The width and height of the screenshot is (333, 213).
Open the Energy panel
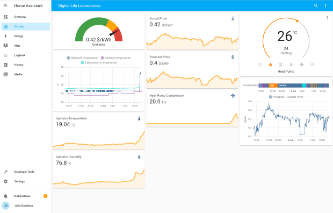pos(25,36)
